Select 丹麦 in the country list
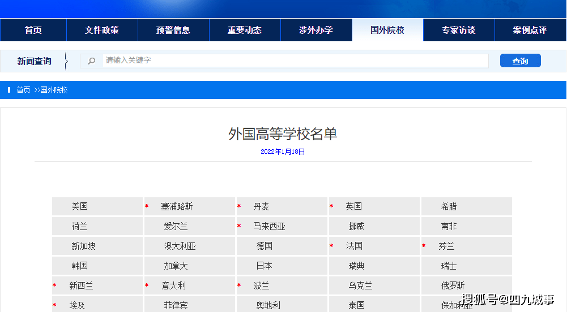The image size is (567, 312). point(262,206)
